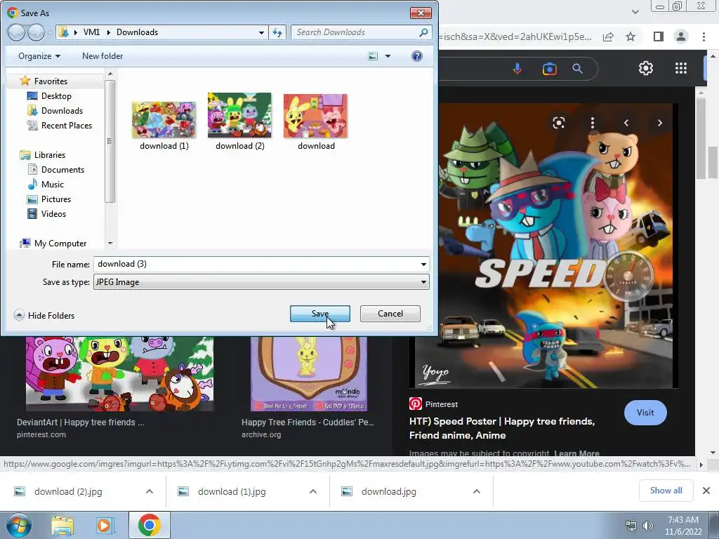Show previous image in preview
The image size is (719, 539).
626,123
